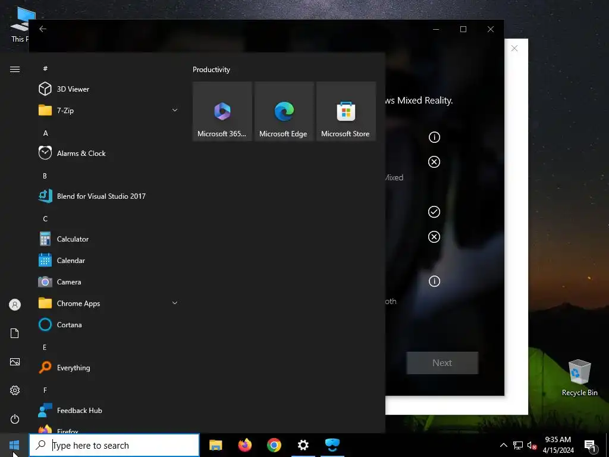Show hidden system tray icons
The image size is (609, 457).
coord(503,445)
